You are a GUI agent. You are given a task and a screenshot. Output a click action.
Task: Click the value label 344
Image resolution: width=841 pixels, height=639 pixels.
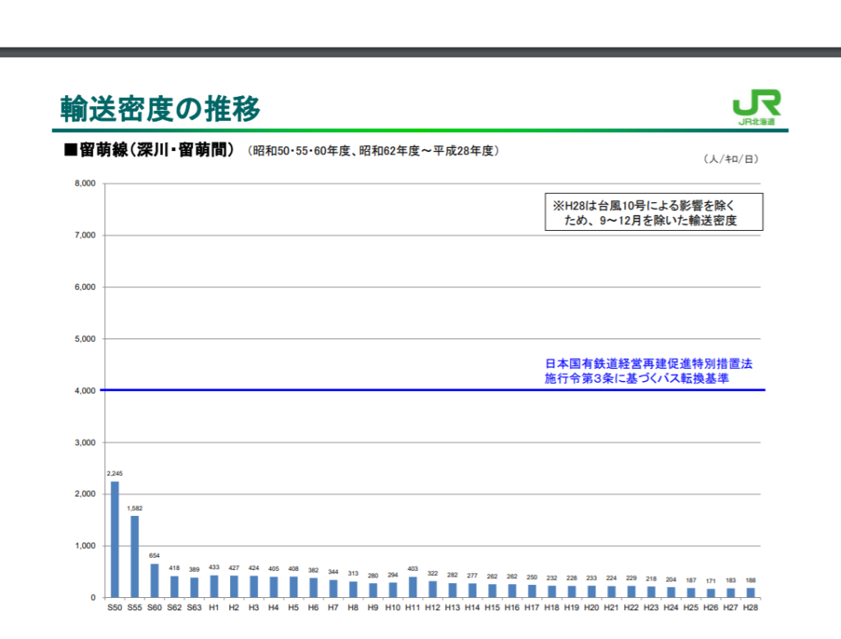tap(333, 572)
